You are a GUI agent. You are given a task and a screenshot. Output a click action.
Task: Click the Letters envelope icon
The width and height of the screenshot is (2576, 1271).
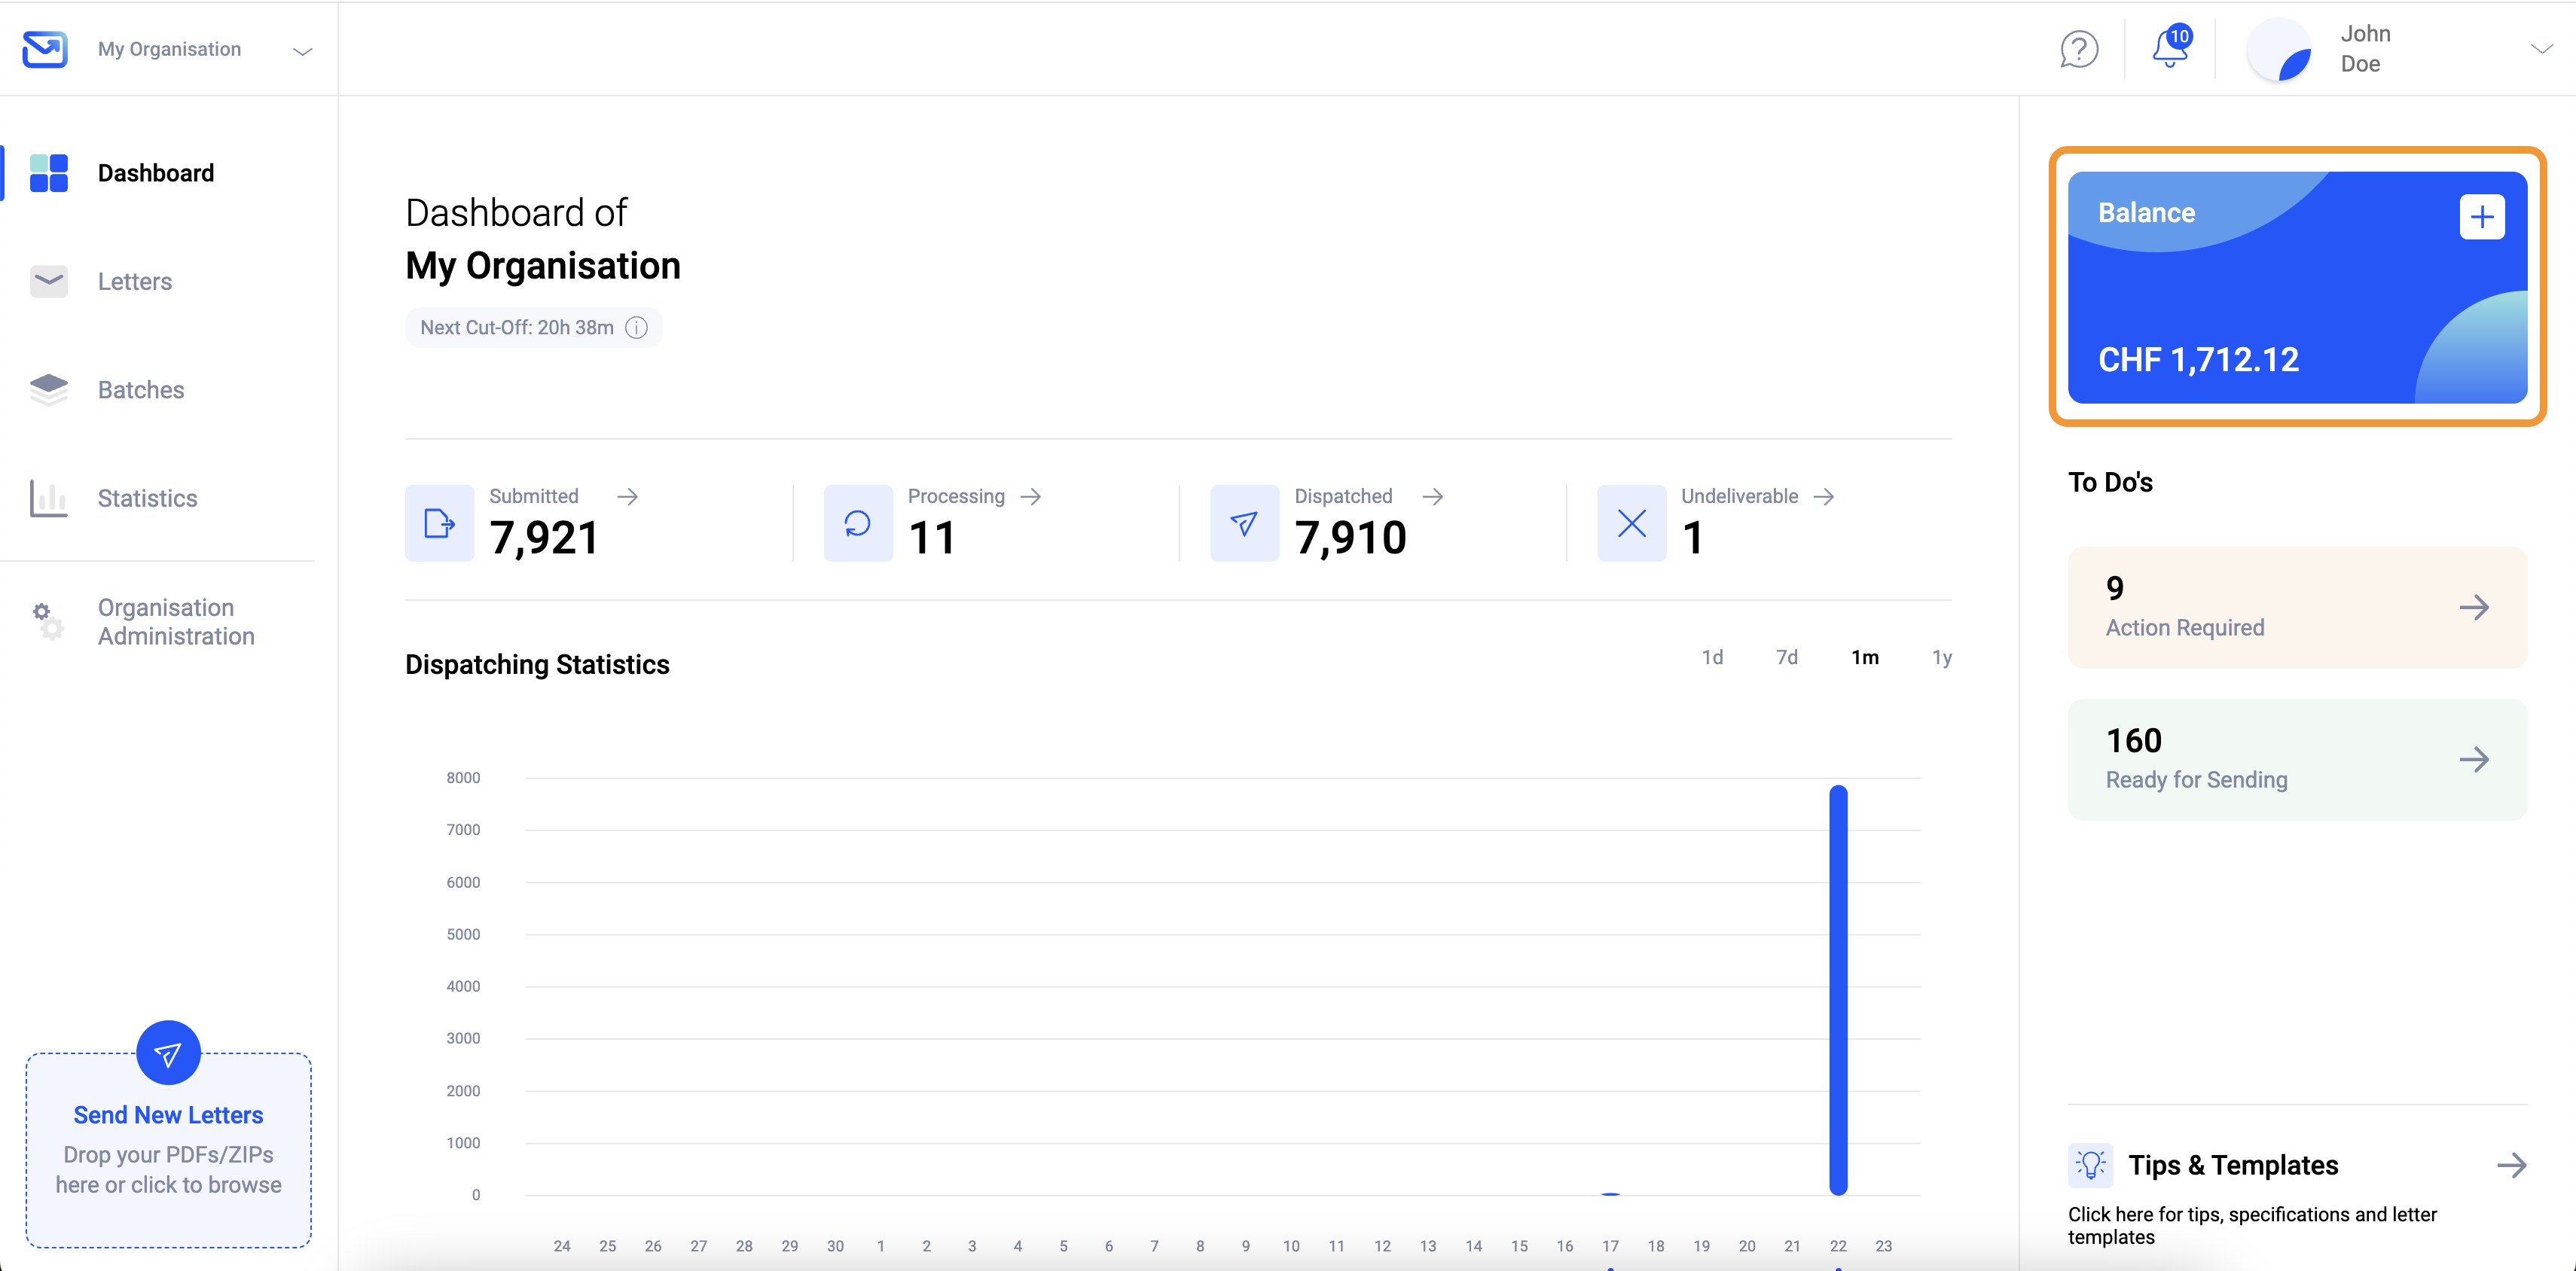(48, 281)
